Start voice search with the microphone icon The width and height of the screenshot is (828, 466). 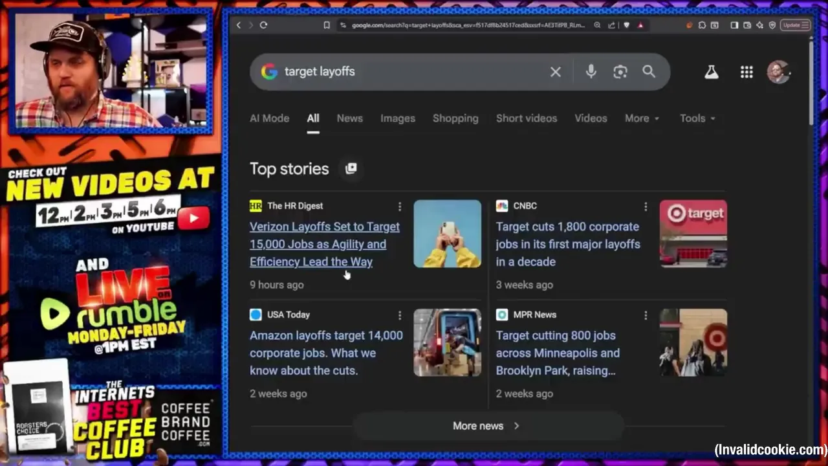591,72
